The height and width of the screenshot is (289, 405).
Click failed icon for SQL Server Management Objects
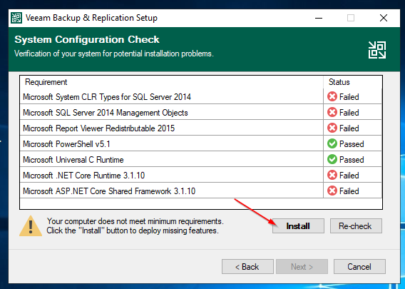pos(332,113)
